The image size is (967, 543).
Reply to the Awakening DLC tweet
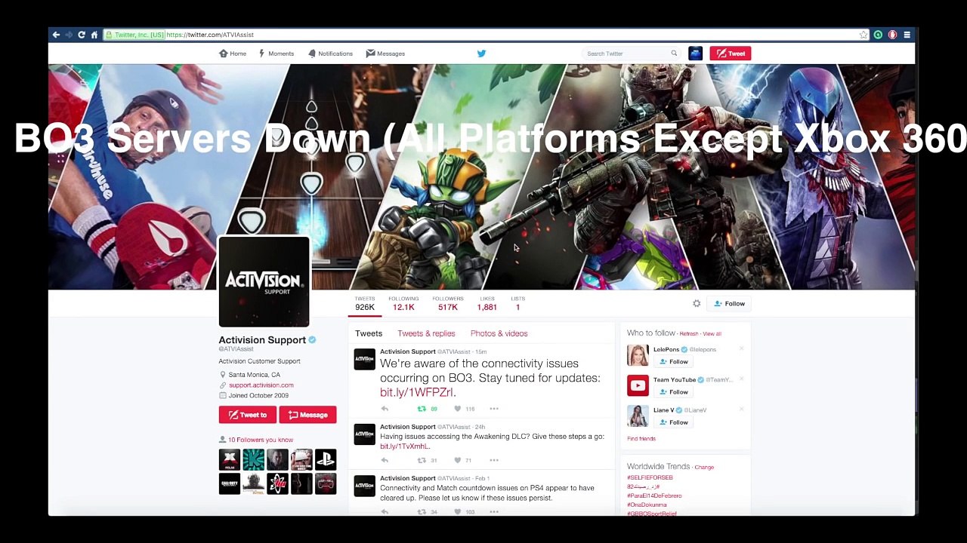(385, 460)
